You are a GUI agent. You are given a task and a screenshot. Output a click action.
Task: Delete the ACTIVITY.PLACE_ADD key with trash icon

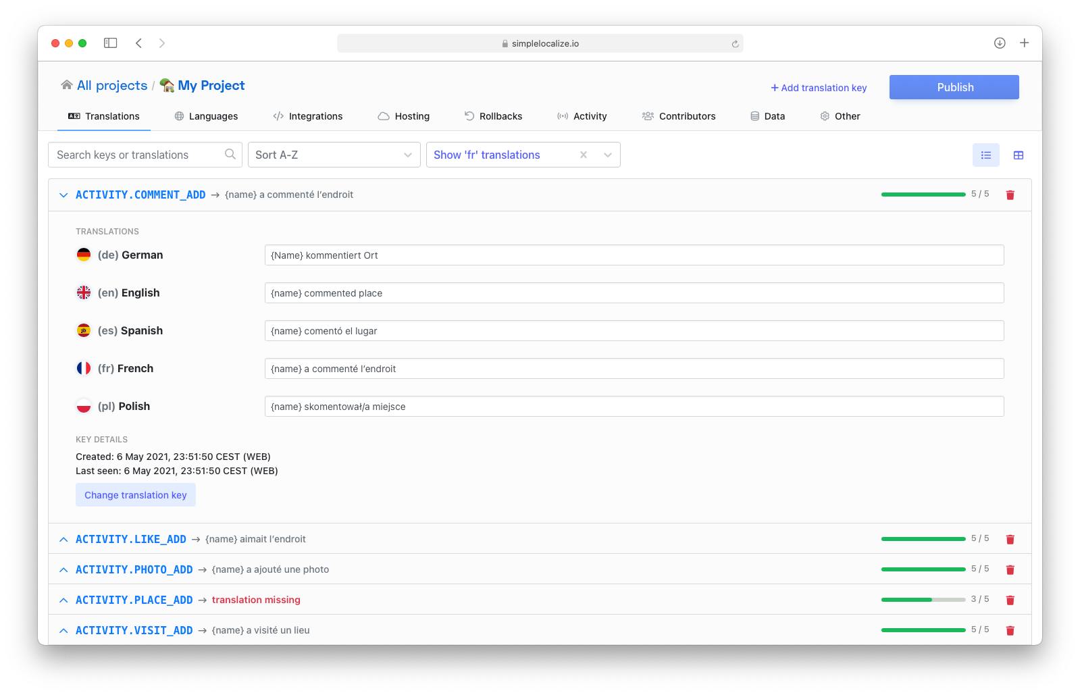(1010, 600)
